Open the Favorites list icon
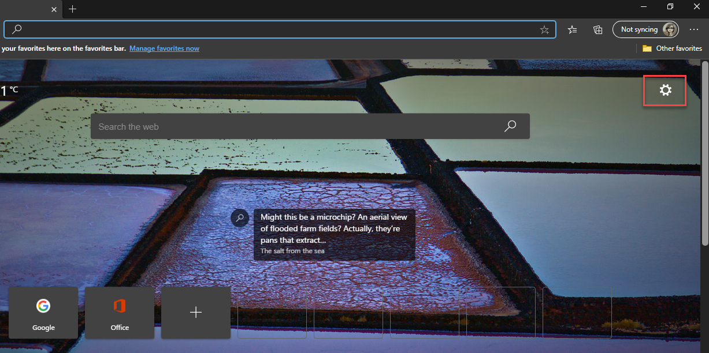Image resolution: width=709 pixels, height=353 pixels. coord(572,29)
